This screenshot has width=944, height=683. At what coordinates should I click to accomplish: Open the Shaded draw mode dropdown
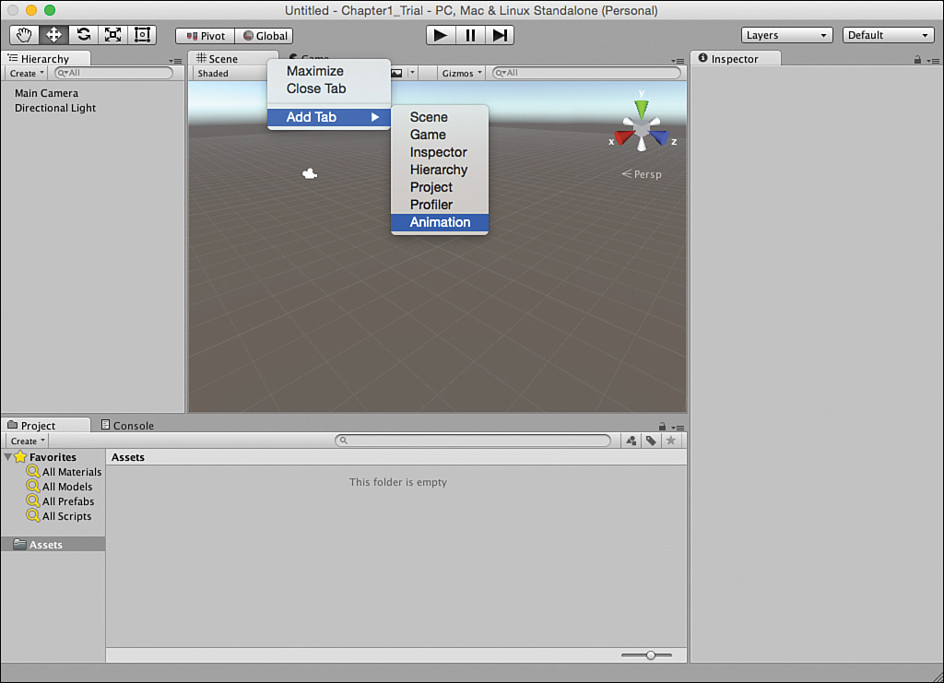(x=231, y=74)
